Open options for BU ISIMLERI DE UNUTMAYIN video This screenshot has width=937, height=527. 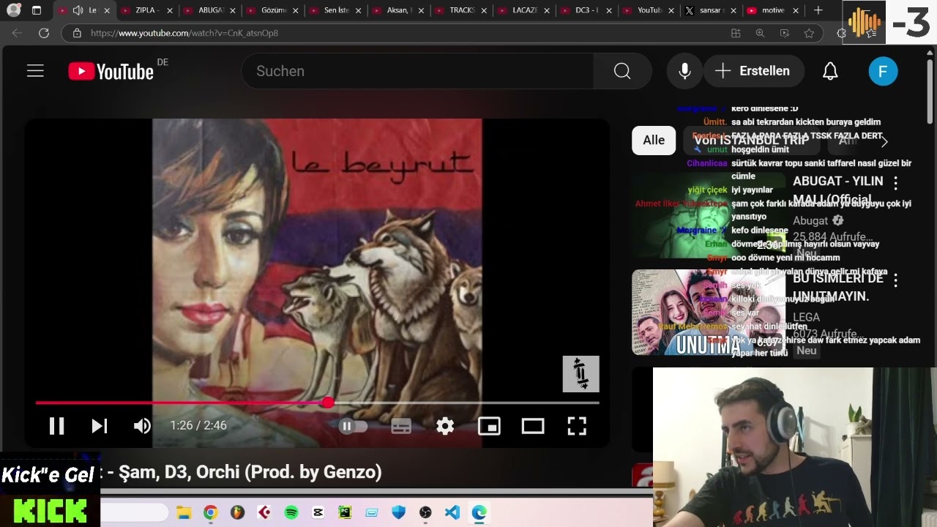point(895,280)
